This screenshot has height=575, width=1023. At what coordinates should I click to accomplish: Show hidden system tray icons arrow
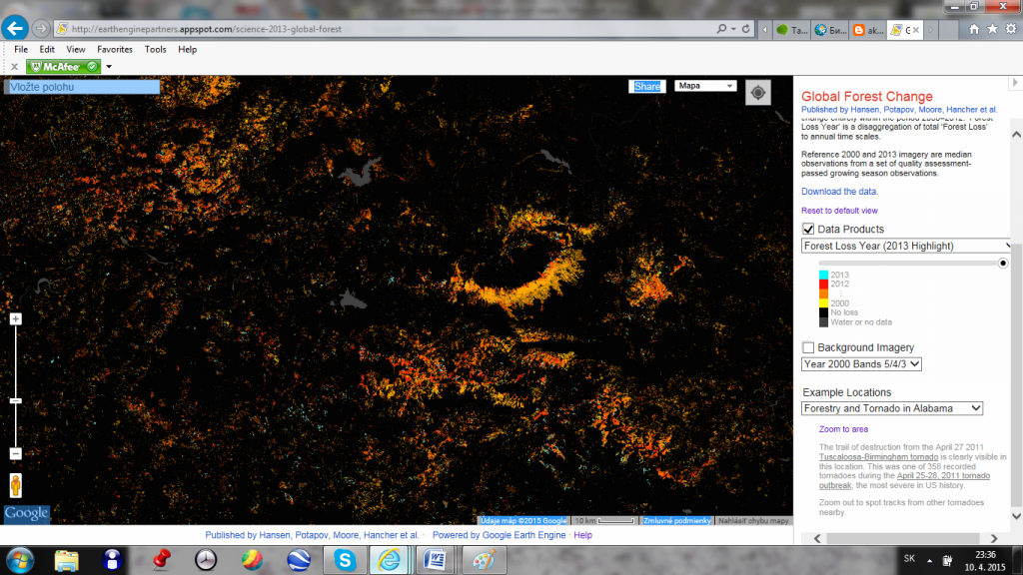click(x=929, y=561)
